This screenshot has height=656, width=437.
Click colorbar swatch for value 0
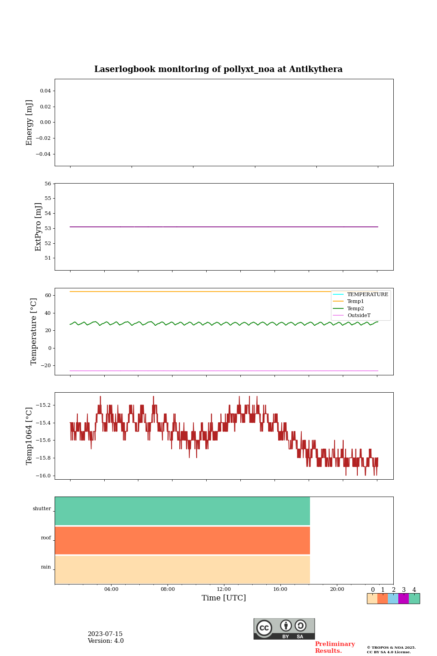point(372,599)
